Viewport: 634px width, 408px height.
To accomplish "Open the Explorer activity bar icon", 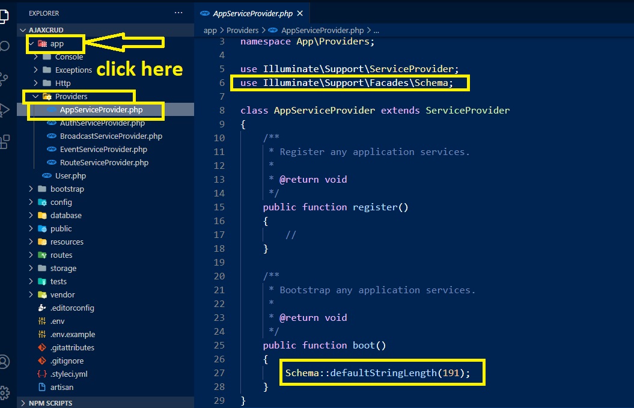I will (x=3, y=16).
